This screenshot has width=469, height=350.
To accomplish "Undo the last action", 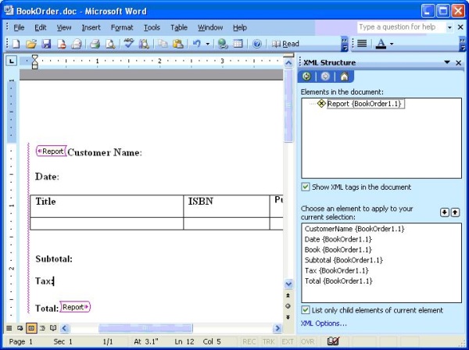I will coord(196,44).
